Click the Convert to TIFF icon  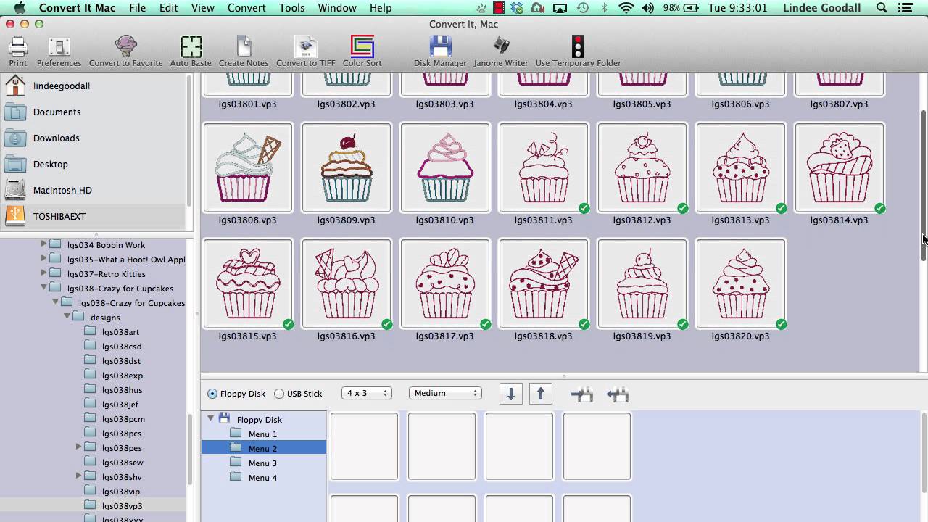[x=305, y=48]
